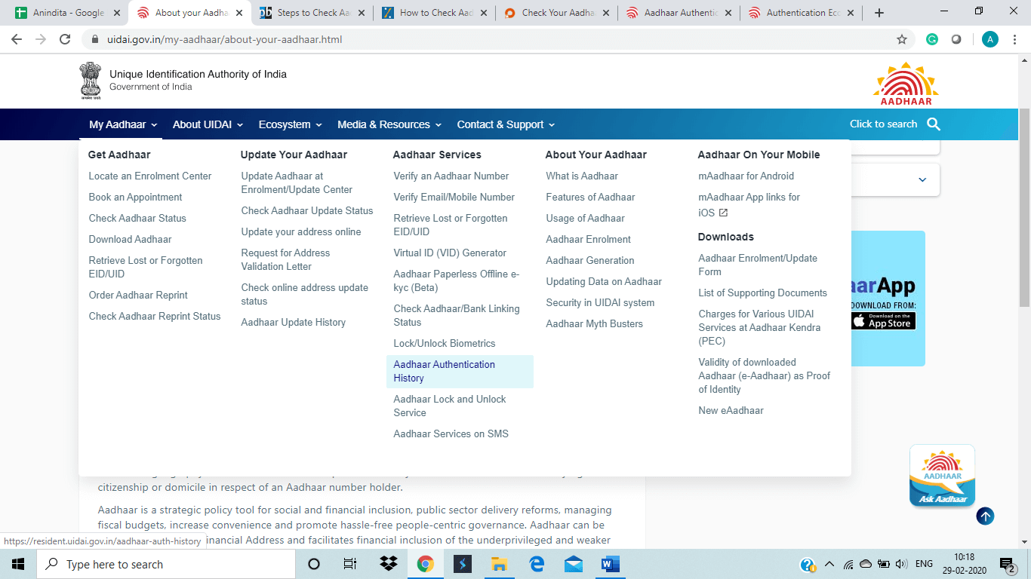Click the search magnifier icon
Screen dimensions: 1031x579
pyautogui.click(x=934, y=124)
